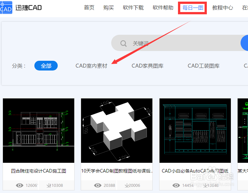Click download icon under CAD小白必备AutoCAD练习图纸

205,185
